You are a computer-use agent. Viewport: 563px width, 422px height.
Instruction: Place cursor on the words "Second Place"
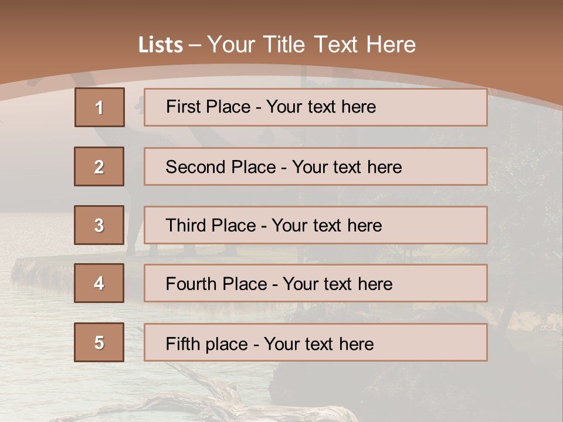click(220, 167)
